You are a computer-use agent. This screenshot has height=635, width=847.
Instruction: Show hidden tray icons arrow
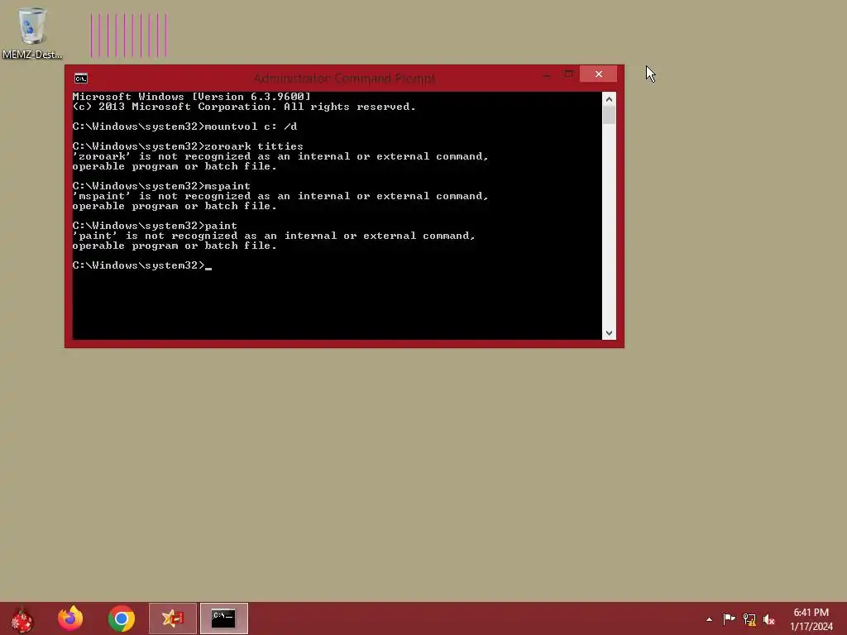[709, 619]
